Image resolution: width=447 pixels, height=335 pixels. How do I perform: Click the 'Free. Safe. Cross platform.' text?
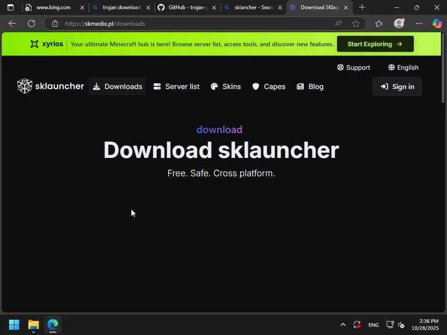[221, 173]
